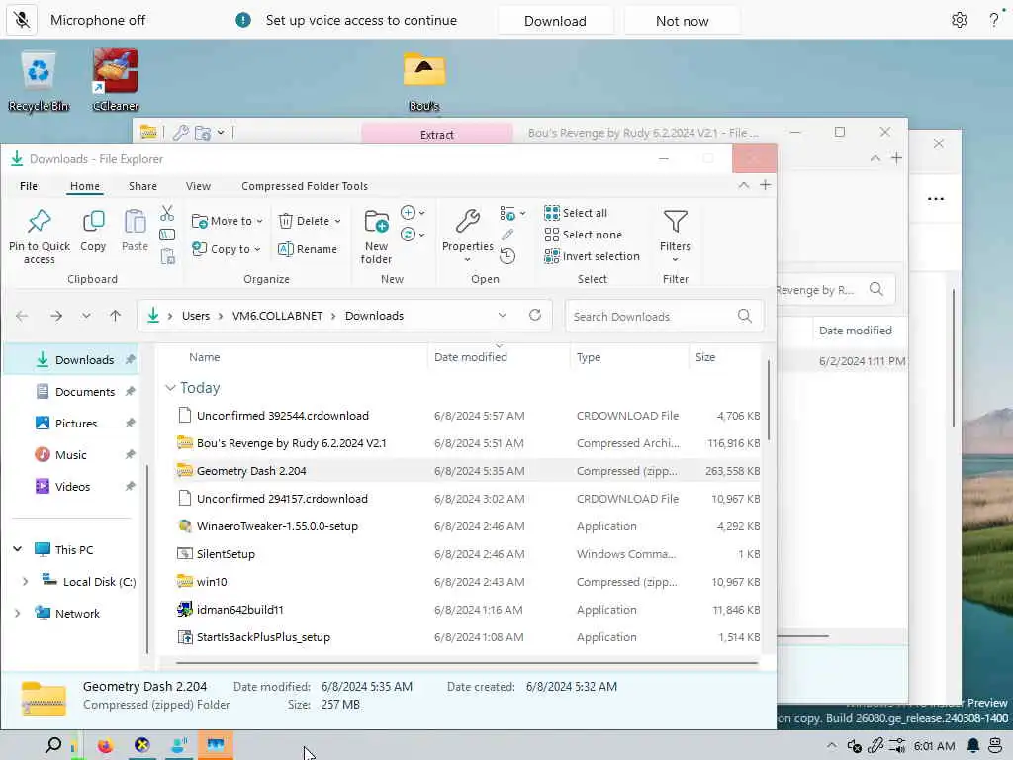The width and height of the screenshot is (1013, 760).
Task: Click the microphone off icon
Action: click(22, 20)
